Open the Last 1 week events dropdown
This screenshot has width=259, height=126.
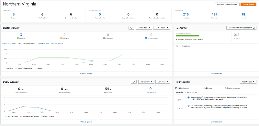248,82
